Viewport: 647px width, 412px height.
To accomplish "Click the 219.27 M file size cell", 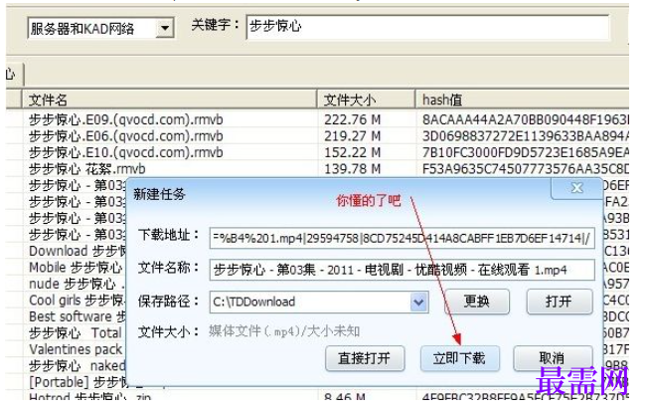I will tap(352, 136).
